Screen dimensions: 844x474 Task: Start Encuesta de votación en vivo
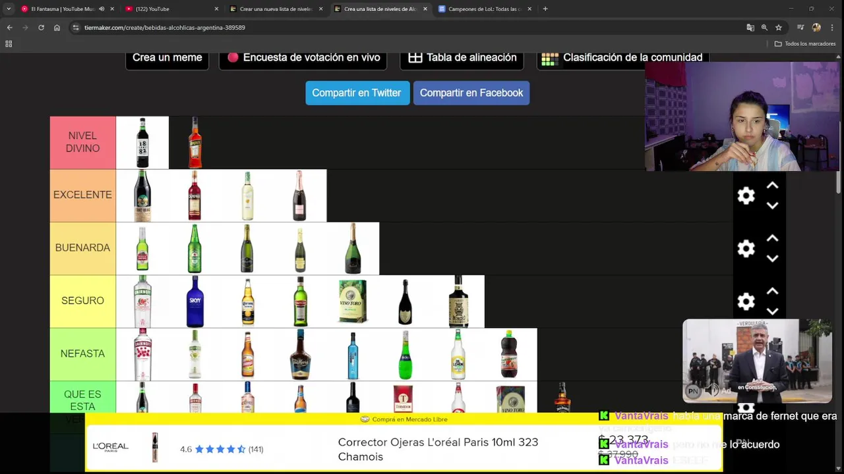tap(303, 58)
